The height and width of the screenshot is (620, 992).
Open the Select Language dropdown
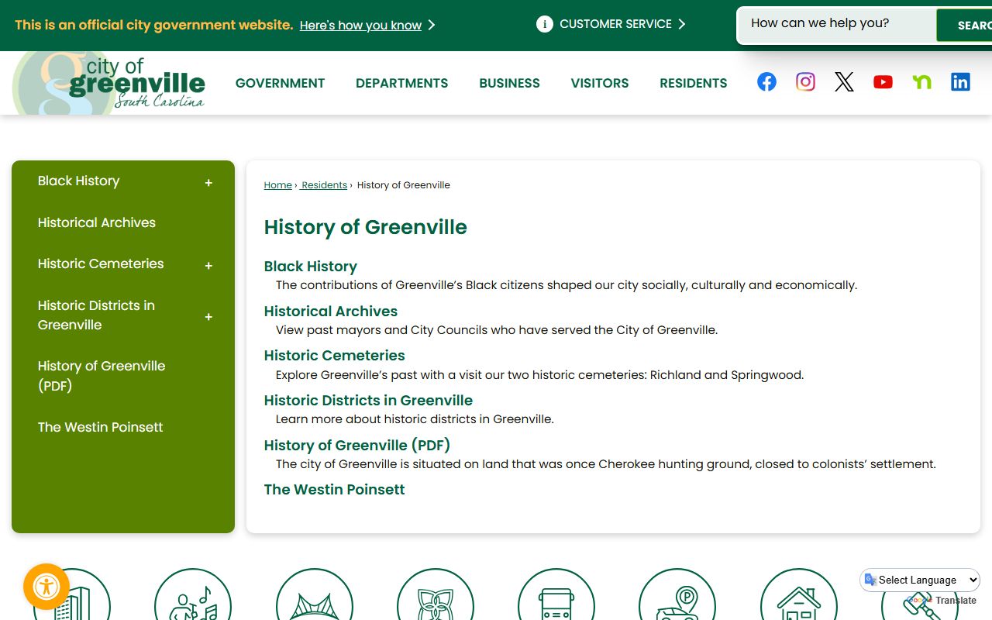(920, 580)
